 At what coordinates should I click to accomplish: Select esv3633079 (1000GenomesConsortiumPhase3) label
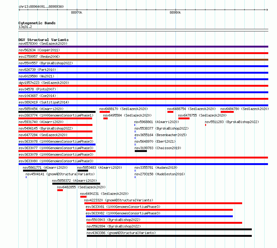click(56, 154)
